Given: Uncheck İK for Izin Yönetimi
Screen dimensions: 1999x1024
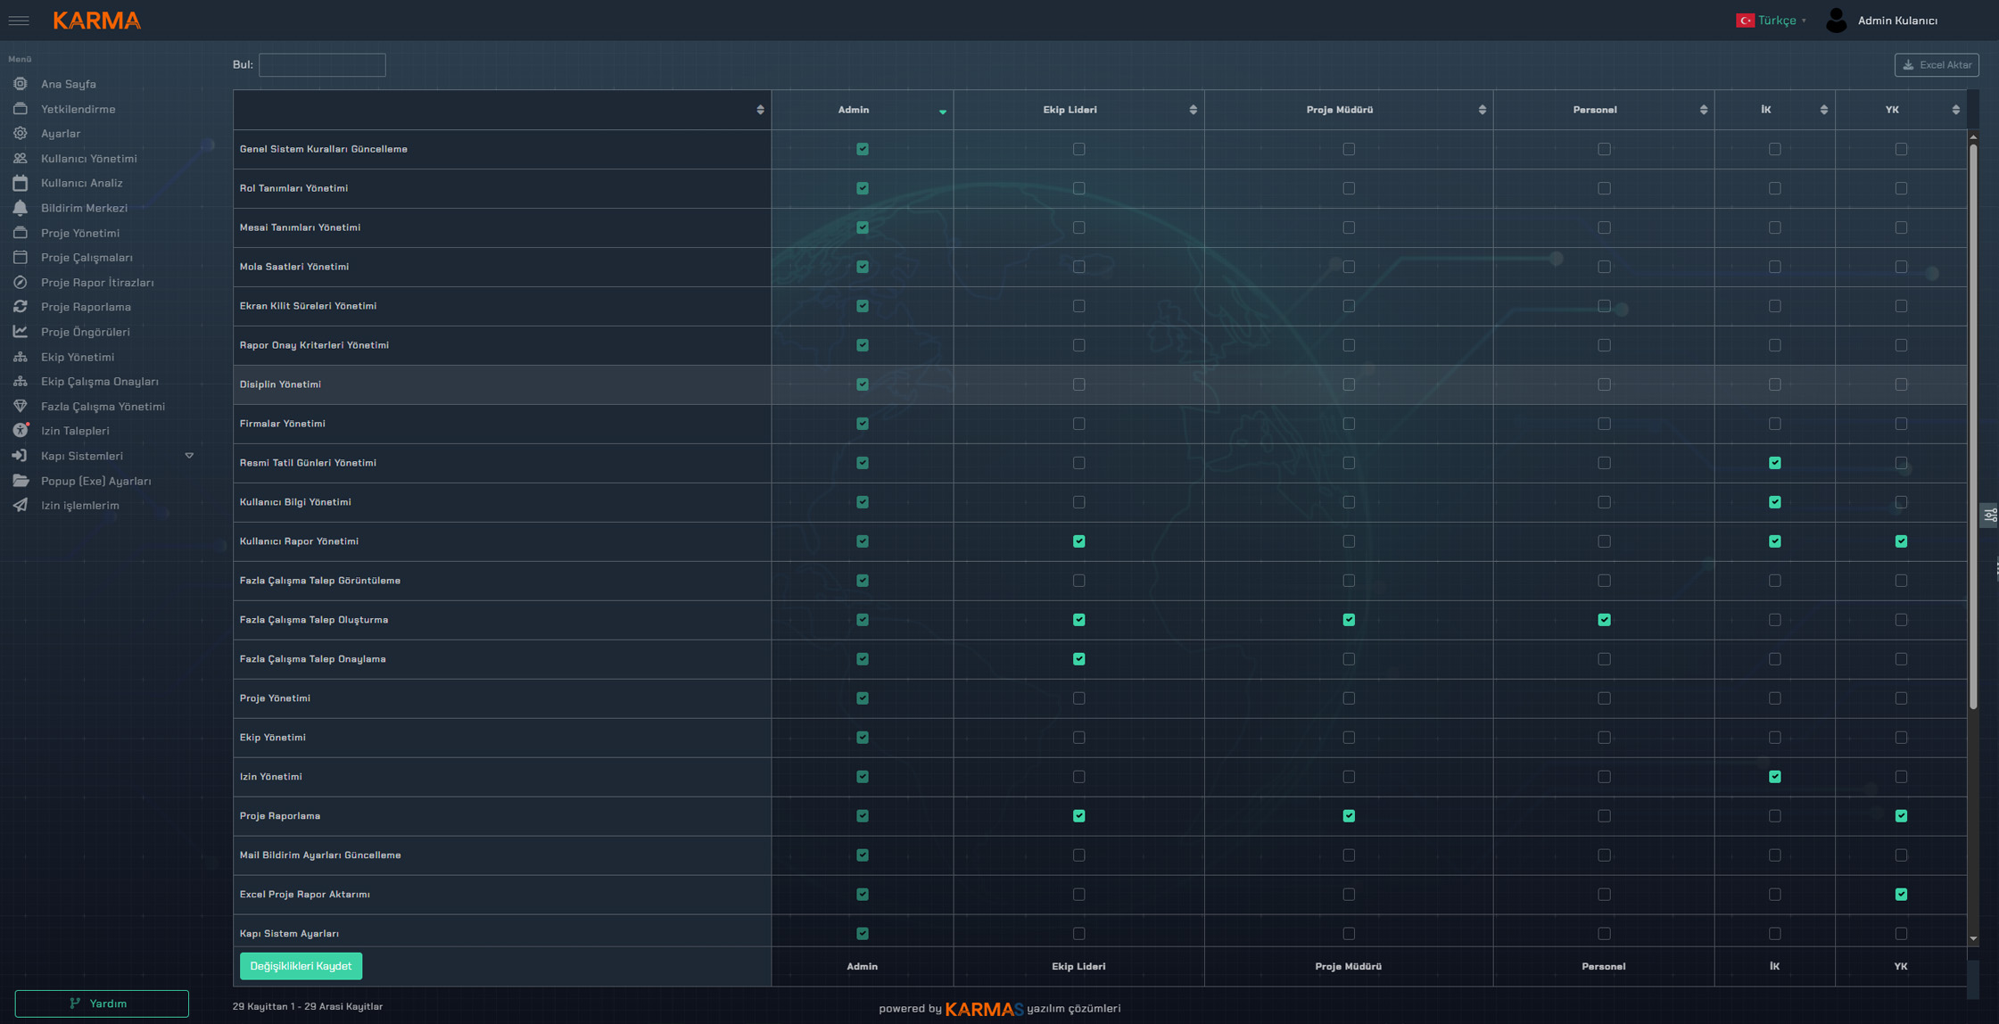Looking at the screenshot, I should [1774, 777].
